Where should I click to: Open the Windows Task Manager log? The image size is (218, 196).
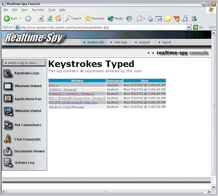pyautogui.click(x=67, y=107)
